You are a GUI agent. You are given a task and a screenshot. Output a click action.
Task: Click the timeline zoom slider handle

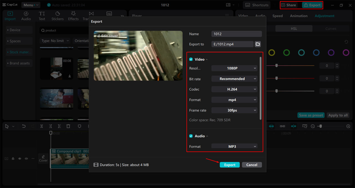point(321,126)
